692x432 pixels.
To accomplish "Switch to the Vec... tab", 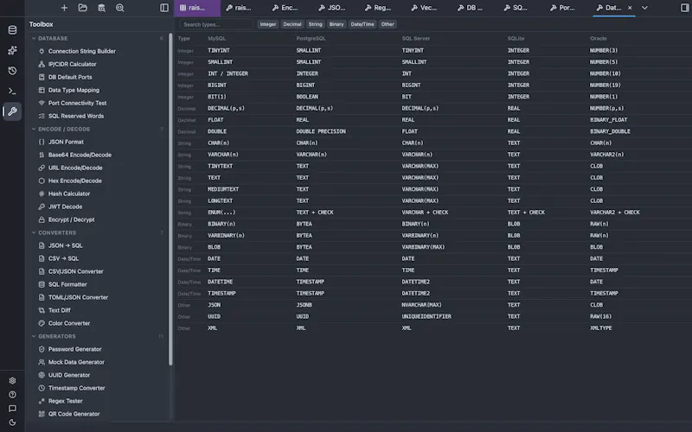I will point(424,8).
